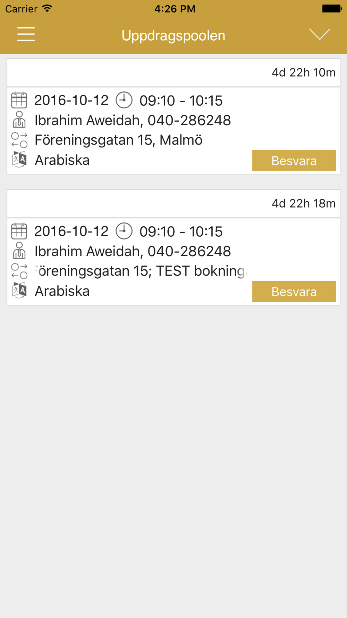Select the 4d 22h 18m countdown header

coord(173,204)
